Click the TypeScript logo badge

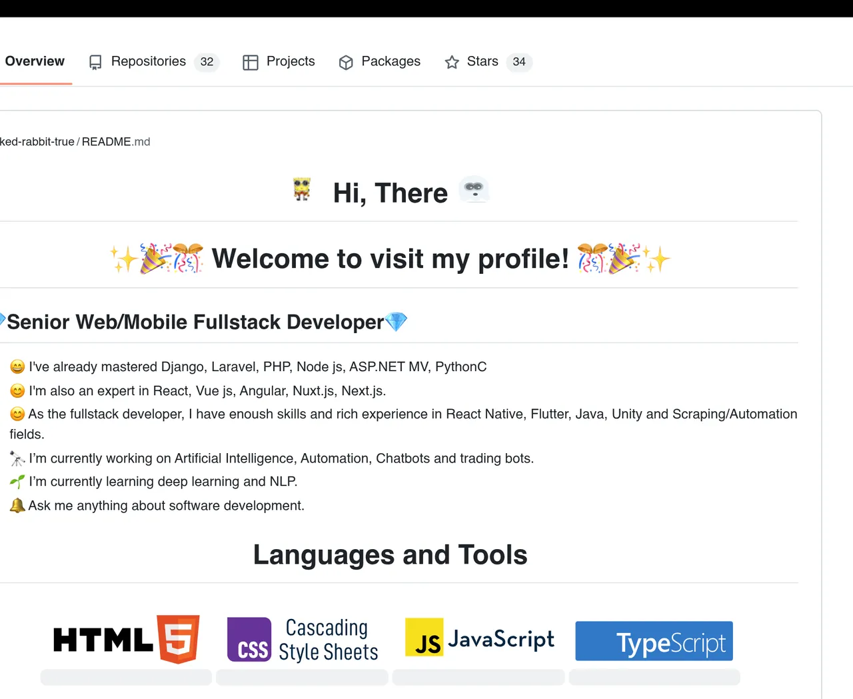(654, 641)
